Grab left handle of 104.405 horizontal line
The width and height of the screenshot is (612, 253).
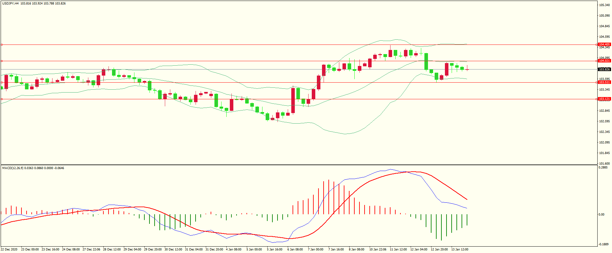[2, 45]
